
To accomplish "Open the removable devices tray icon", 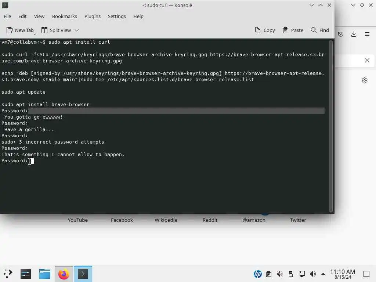I will tap(291, 274).
